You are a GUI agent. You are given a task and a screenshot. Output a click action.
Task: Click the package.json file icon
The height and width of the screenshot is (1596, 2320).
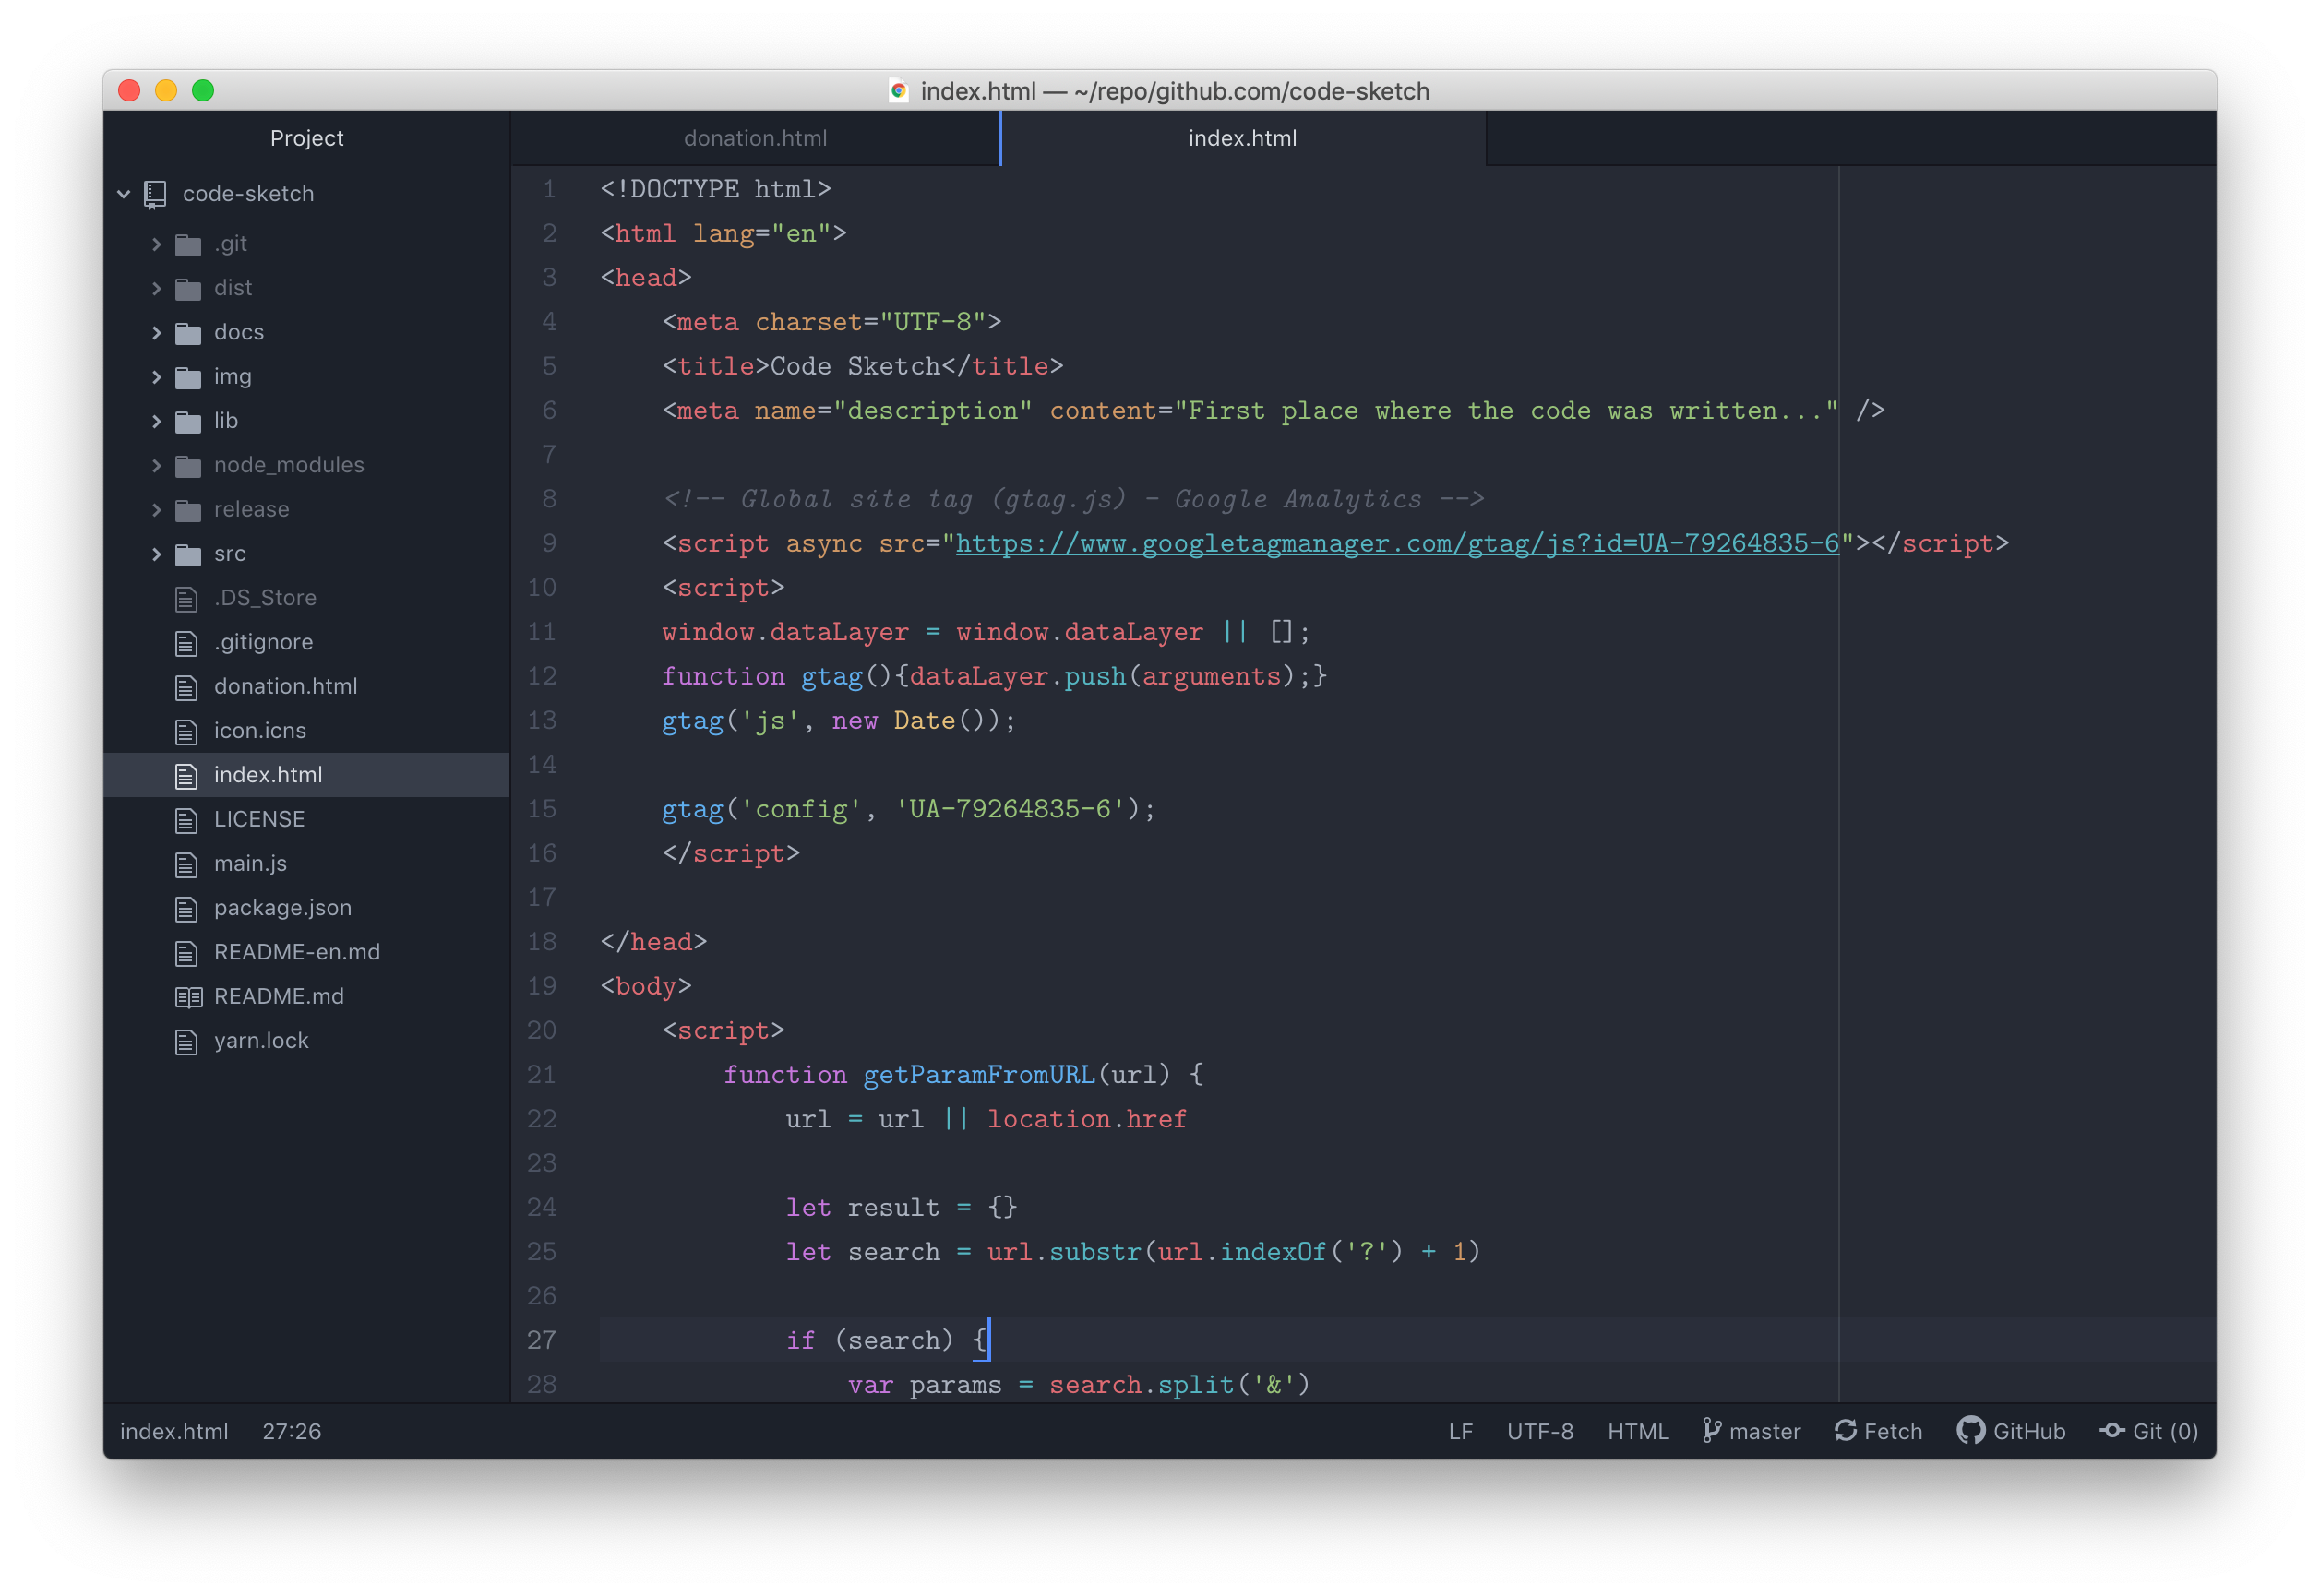point(186,909)
